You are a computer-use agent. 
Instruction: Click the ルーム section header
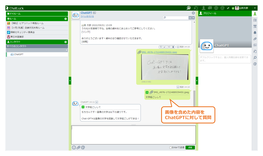click(x=37, y=19)
